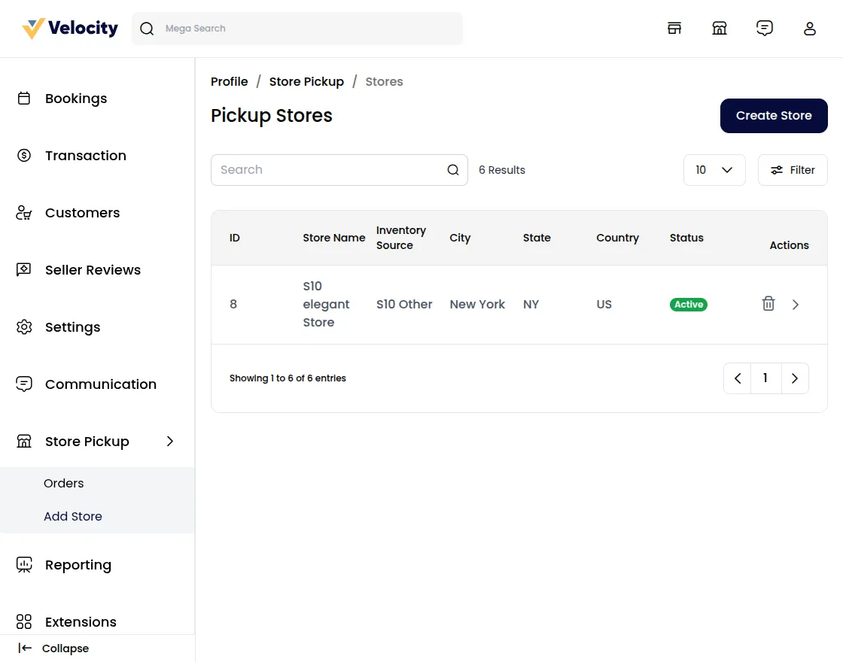Open Bookings in the sidebar
This screenshot has width=843, height=662.
click(x=76, y=99)
